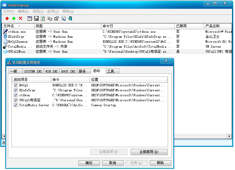This screenshot has width=235, height=170.
Task: Sort by the 产品名称 column header
Action: pos(218,26)
